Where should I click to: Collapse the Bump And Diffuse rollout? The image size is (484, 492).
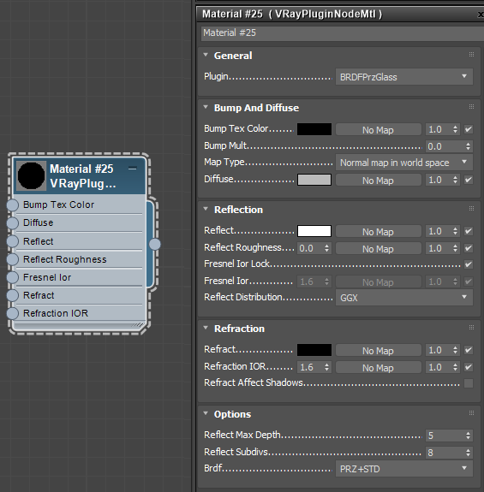pos(206,107)
